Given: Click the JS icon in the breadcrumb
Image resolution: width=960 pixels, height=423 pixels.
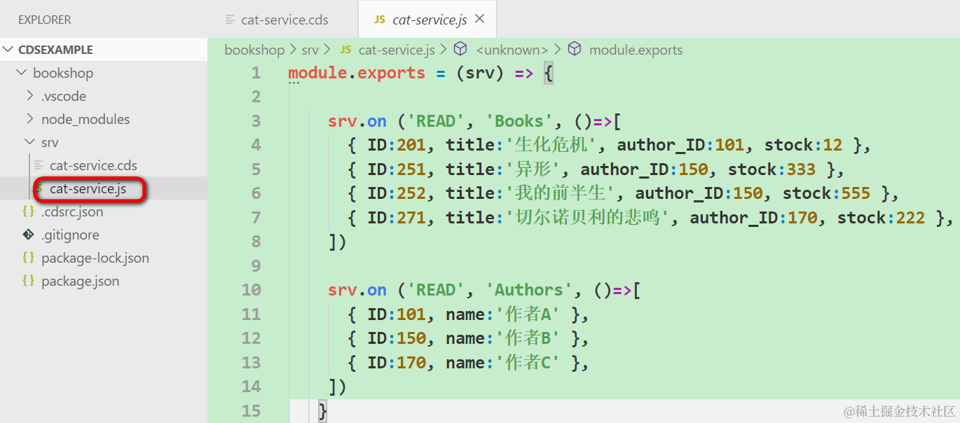Looking at the screenshot, I should pos(345,50).
